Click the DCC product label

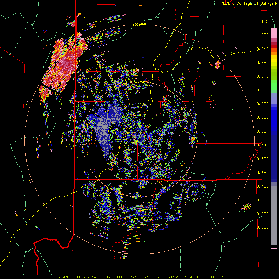(272, 19)
